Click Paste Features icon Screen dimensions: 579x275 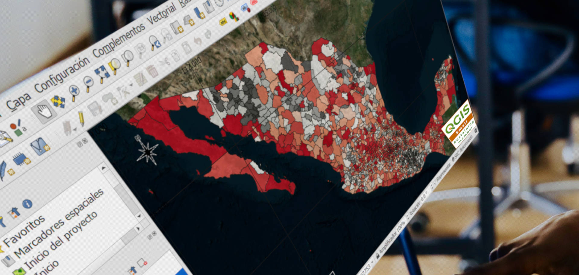click(x=186, y=47)
